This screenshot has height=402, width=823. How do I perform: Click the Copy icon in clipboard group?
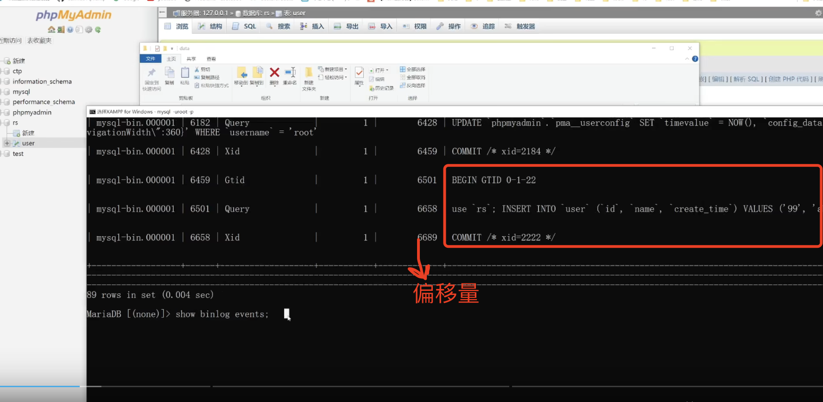point(170,74)
